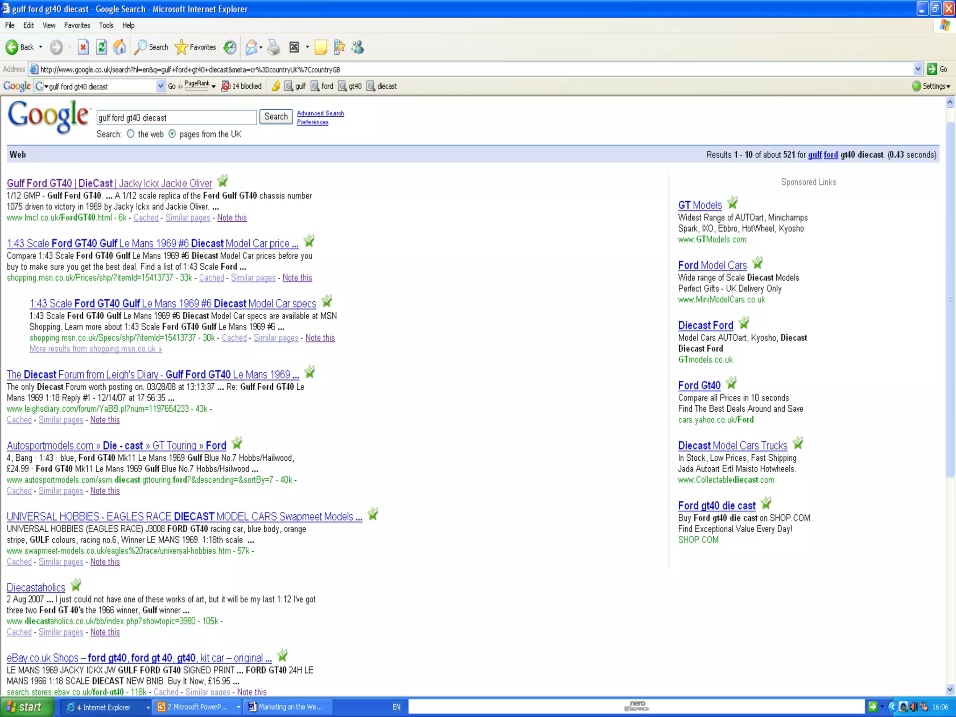Go back with the green Back arrow

click(x=20, y=47)
